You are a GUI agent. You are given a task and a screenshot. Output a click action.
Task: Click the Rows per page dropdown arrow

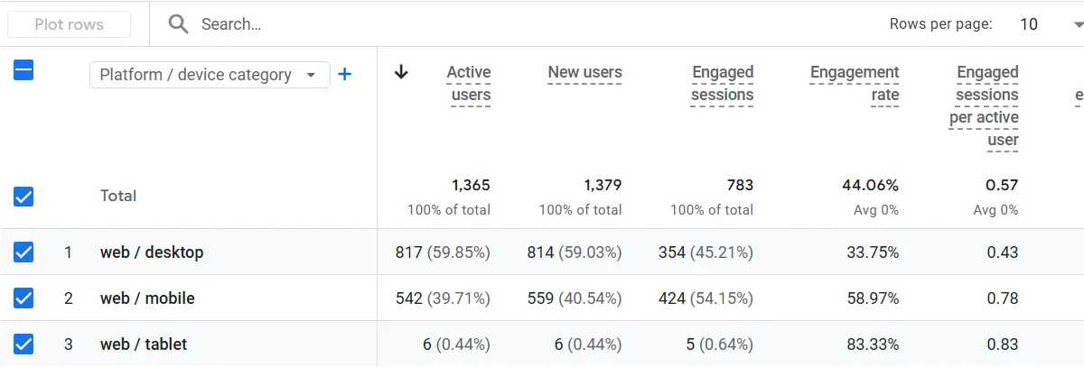pyautogui.click(x=1079, y=24)
